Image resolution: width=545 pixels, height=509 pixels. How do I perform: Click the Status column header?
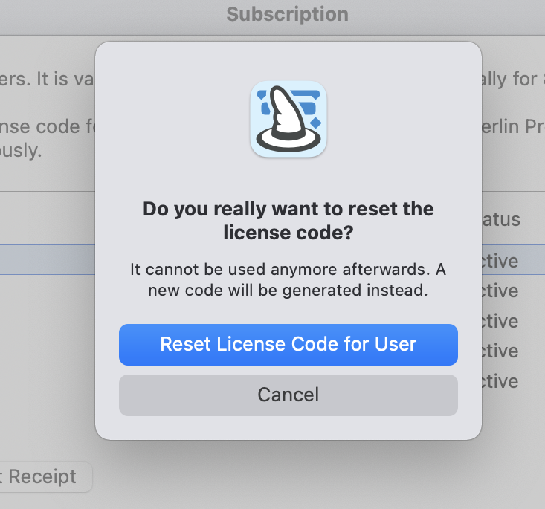[x=502, y=220]
